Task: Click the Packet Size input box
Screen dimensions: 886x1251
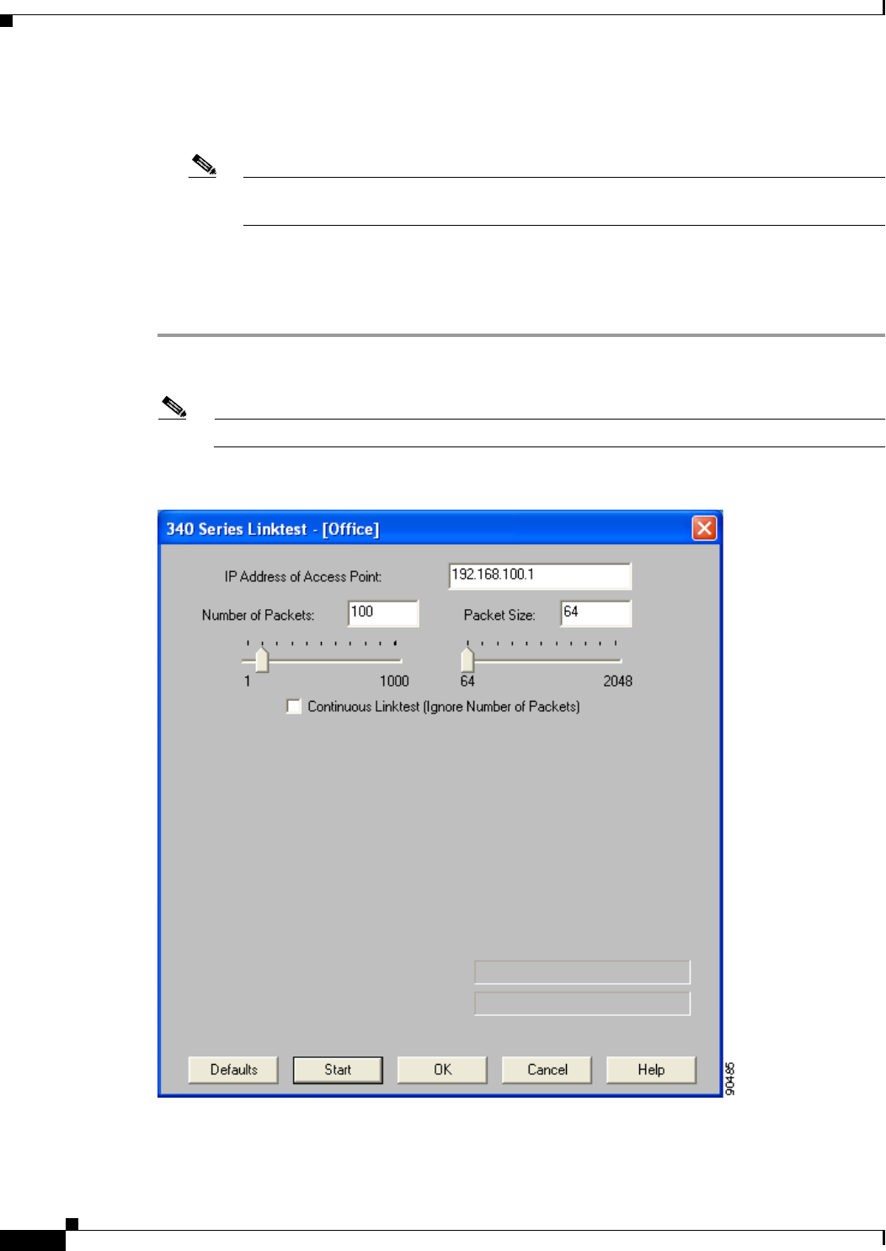Action: click(x=596, y=613)
